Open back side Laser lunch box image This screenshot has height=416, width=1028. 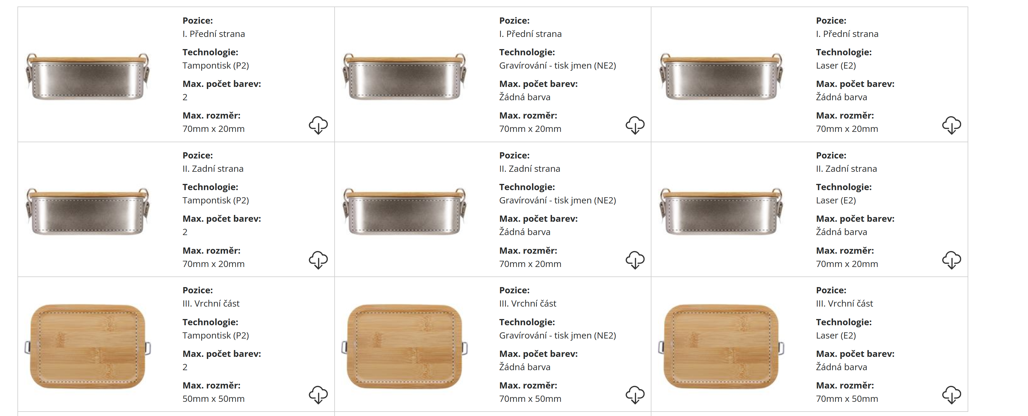pyautogui.click(x=721, y=211)
